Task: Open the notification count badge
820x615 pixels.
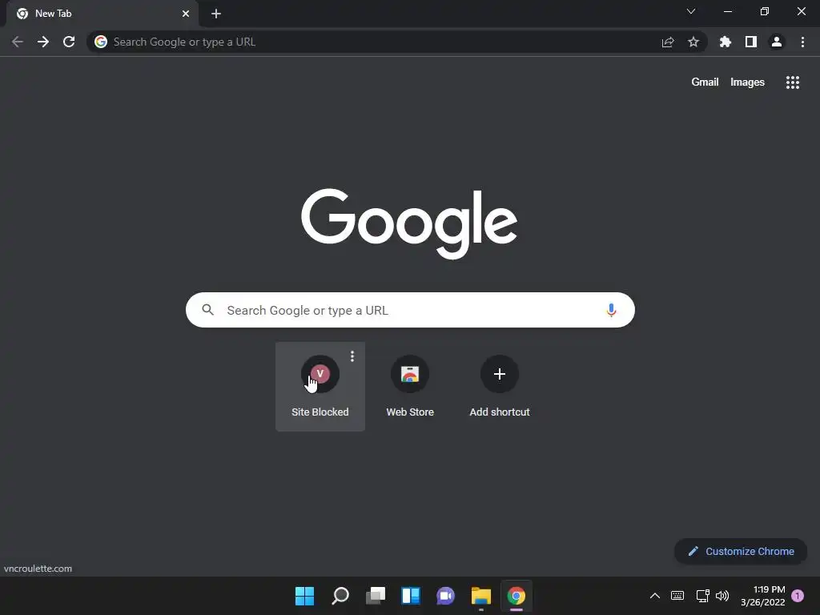Action: pyautogui.click(x=798, y=596)
